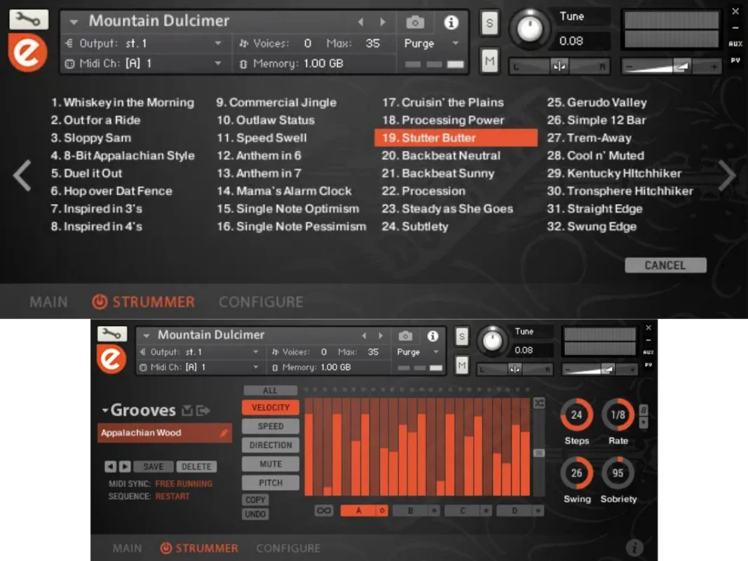
Task: Select preset 20. Backbeat Neutral
Action: tap(441, 156)
